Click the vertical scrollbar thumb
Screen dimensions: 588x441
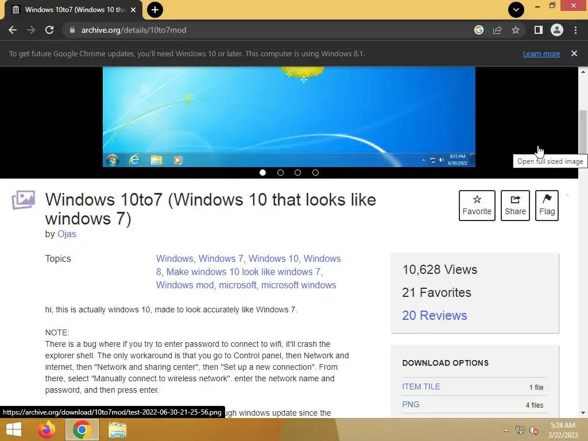(x=583, y=131)
